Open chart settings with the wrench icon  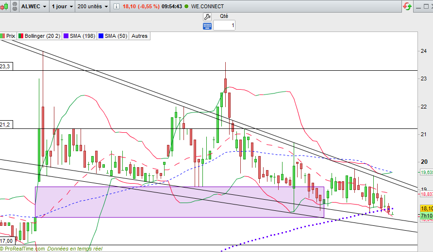coord(207,17)
